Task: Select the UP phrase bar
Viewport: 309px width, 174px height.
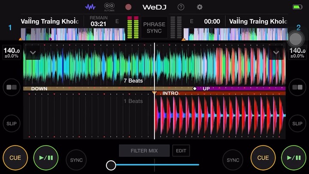Action: pyautogui.click(x=240, y=89)
